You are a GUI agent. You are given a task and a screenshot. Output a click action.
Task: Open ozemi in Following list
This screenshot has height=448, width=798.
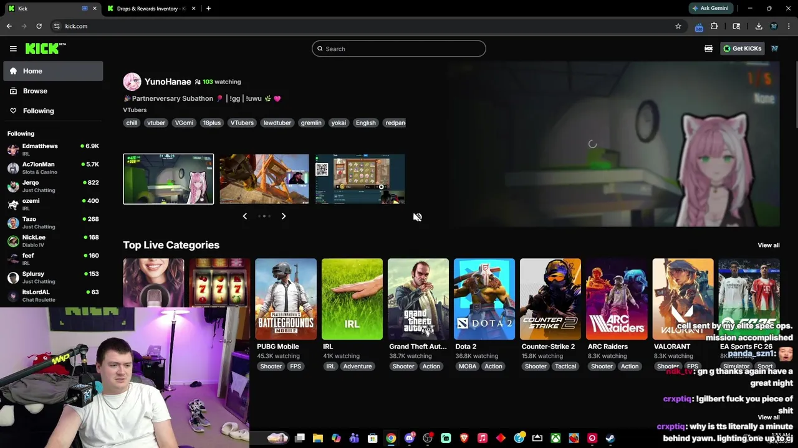(53, 204)
